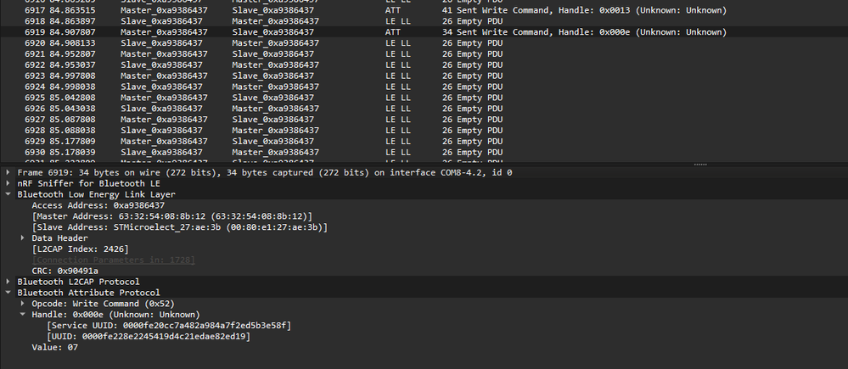Select packet 6917 Sent Write Command row
The width and height of the screenshot is (848, 369).
255,10
